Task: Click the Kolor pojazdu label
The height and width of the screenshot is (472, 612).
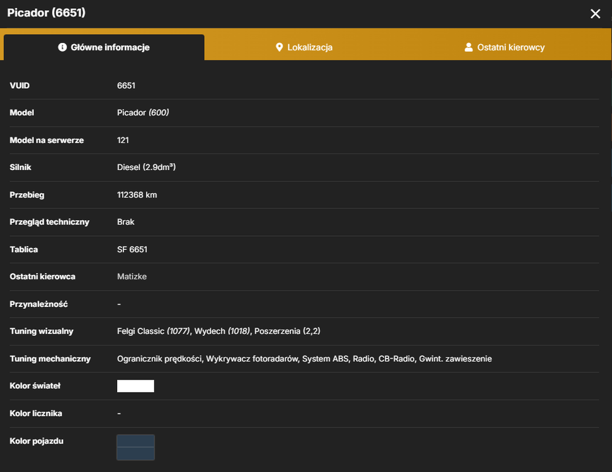Action: [37, 441]
